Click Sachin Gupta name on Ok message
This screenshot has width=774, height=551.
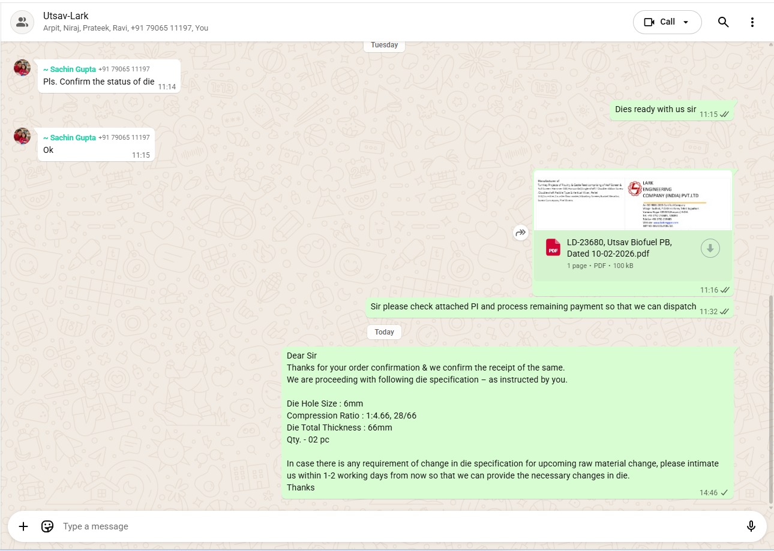(70, 138)
